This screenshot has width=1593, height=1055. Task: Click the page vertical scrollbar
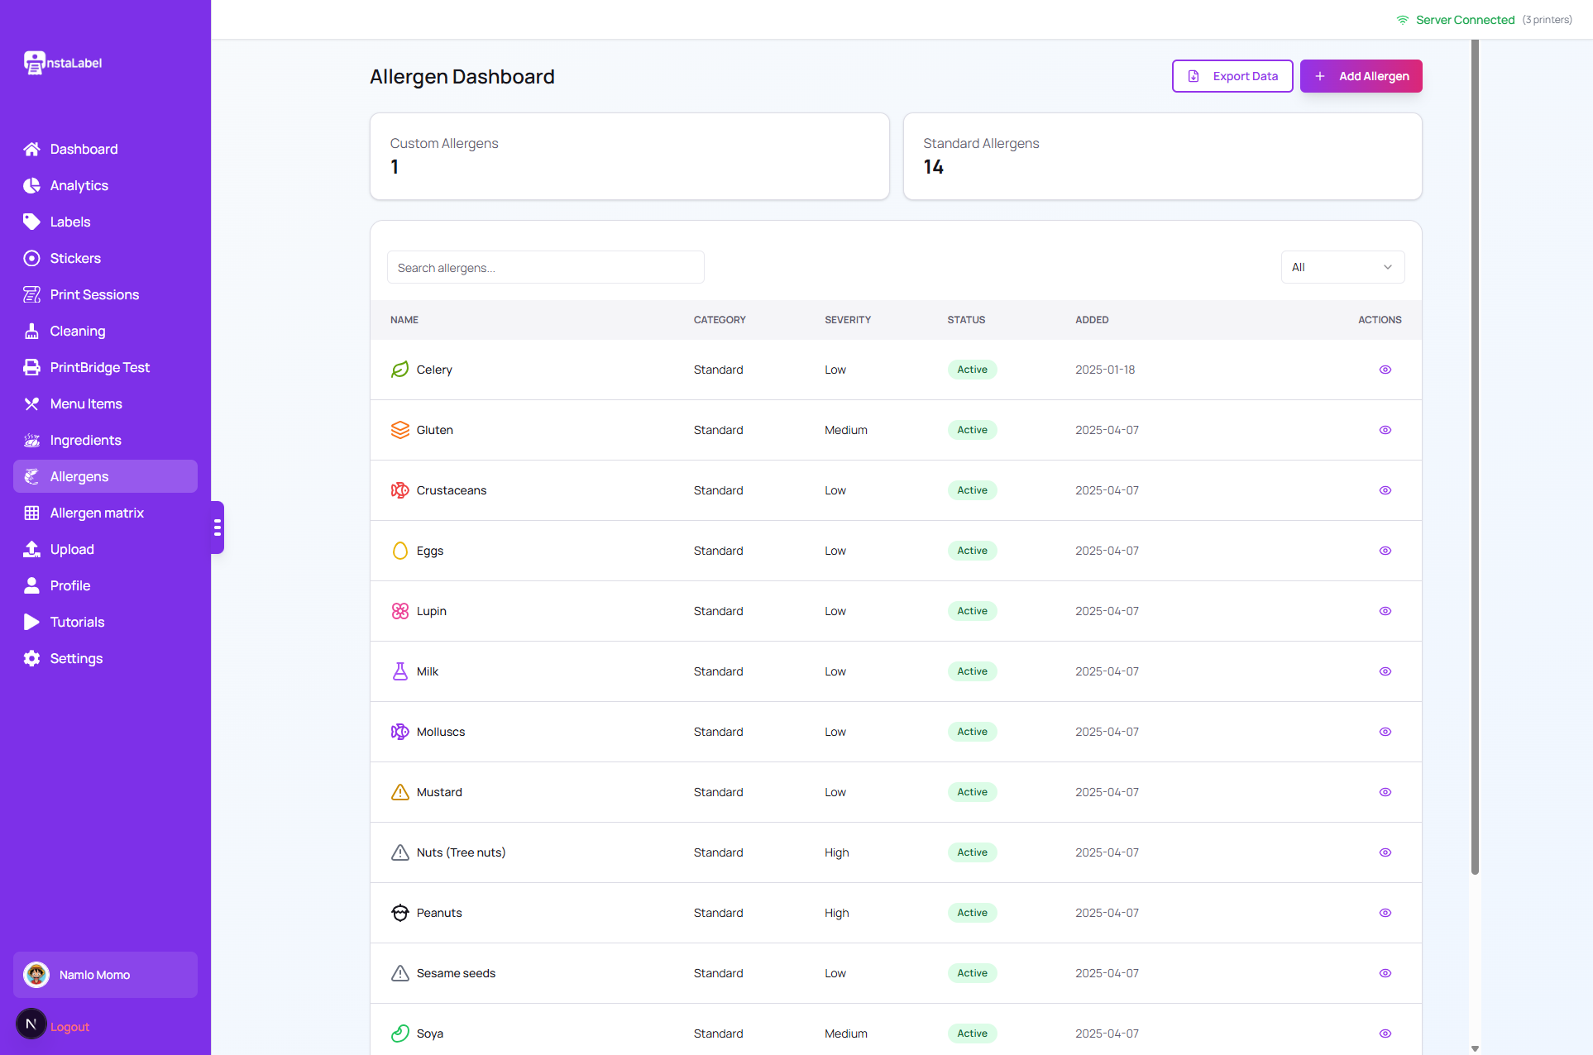tap(1475, 457)
